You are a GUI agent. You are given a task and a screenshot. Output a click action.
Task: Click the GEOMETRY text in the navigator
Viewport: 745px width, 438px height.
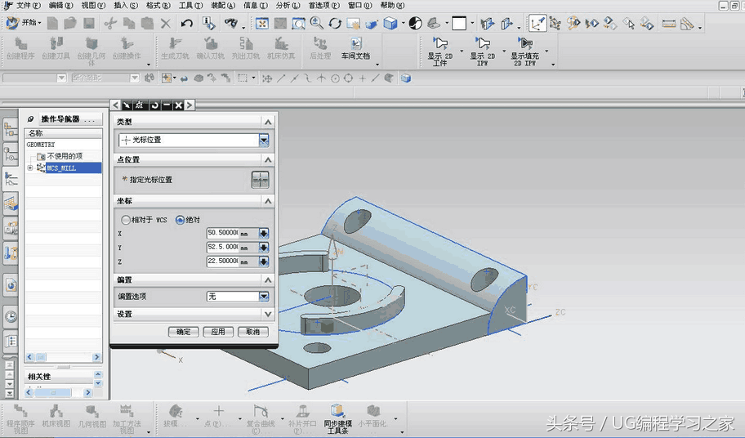coord(41,145)
